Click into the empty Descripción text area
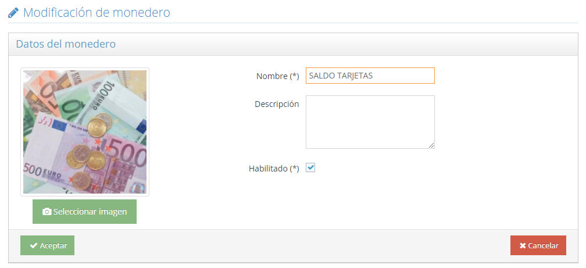This screenshot has height=268, width=586. point(370,122)
